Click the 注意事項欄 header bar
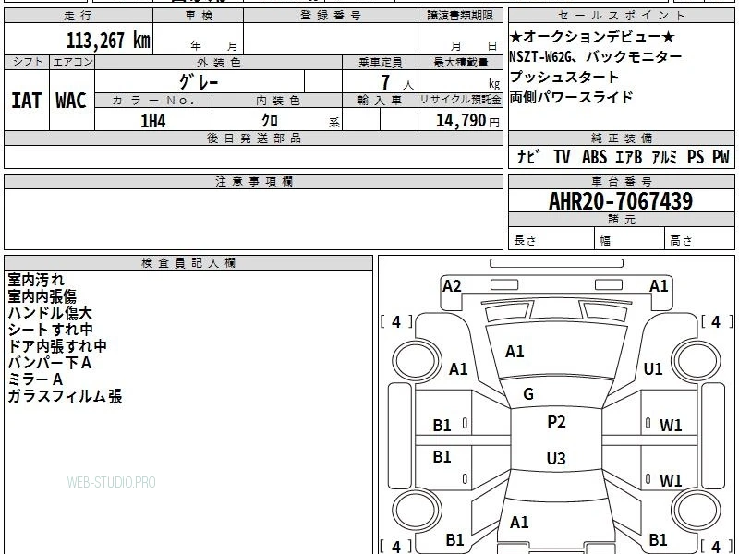 click(x=253, y=181)
